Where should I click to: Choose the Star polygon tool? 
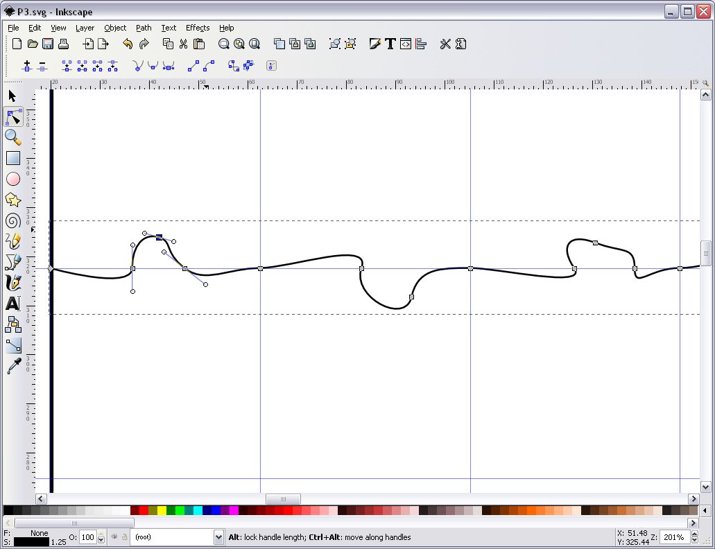(12, 200)
